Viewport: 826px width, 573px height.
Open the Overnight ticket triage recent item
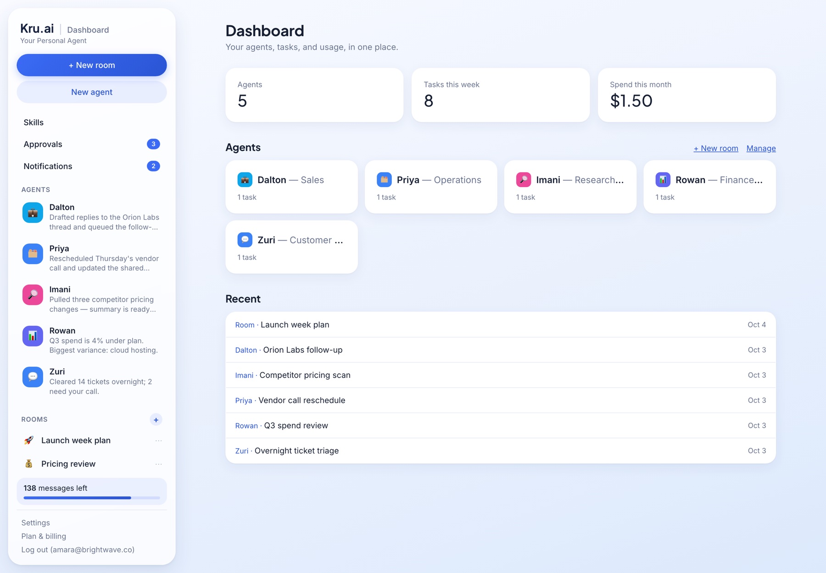coord(501,451)
